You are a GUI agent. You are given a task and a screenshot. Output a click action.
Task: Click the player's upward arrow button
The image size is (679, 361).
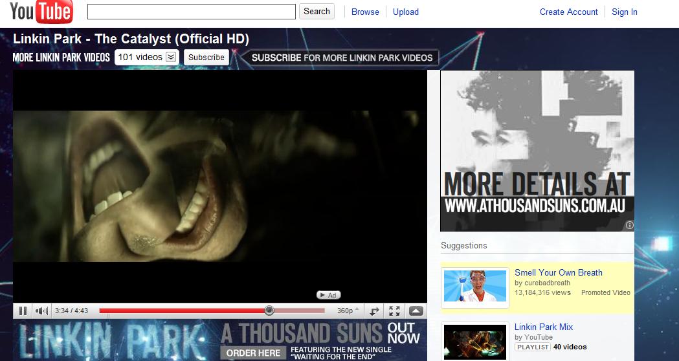point(416,311)
